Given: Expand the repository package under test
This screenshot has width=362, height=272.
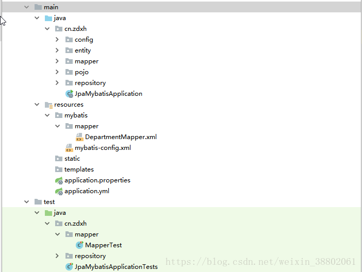Looking at the screenshot, I should (57, 256).
